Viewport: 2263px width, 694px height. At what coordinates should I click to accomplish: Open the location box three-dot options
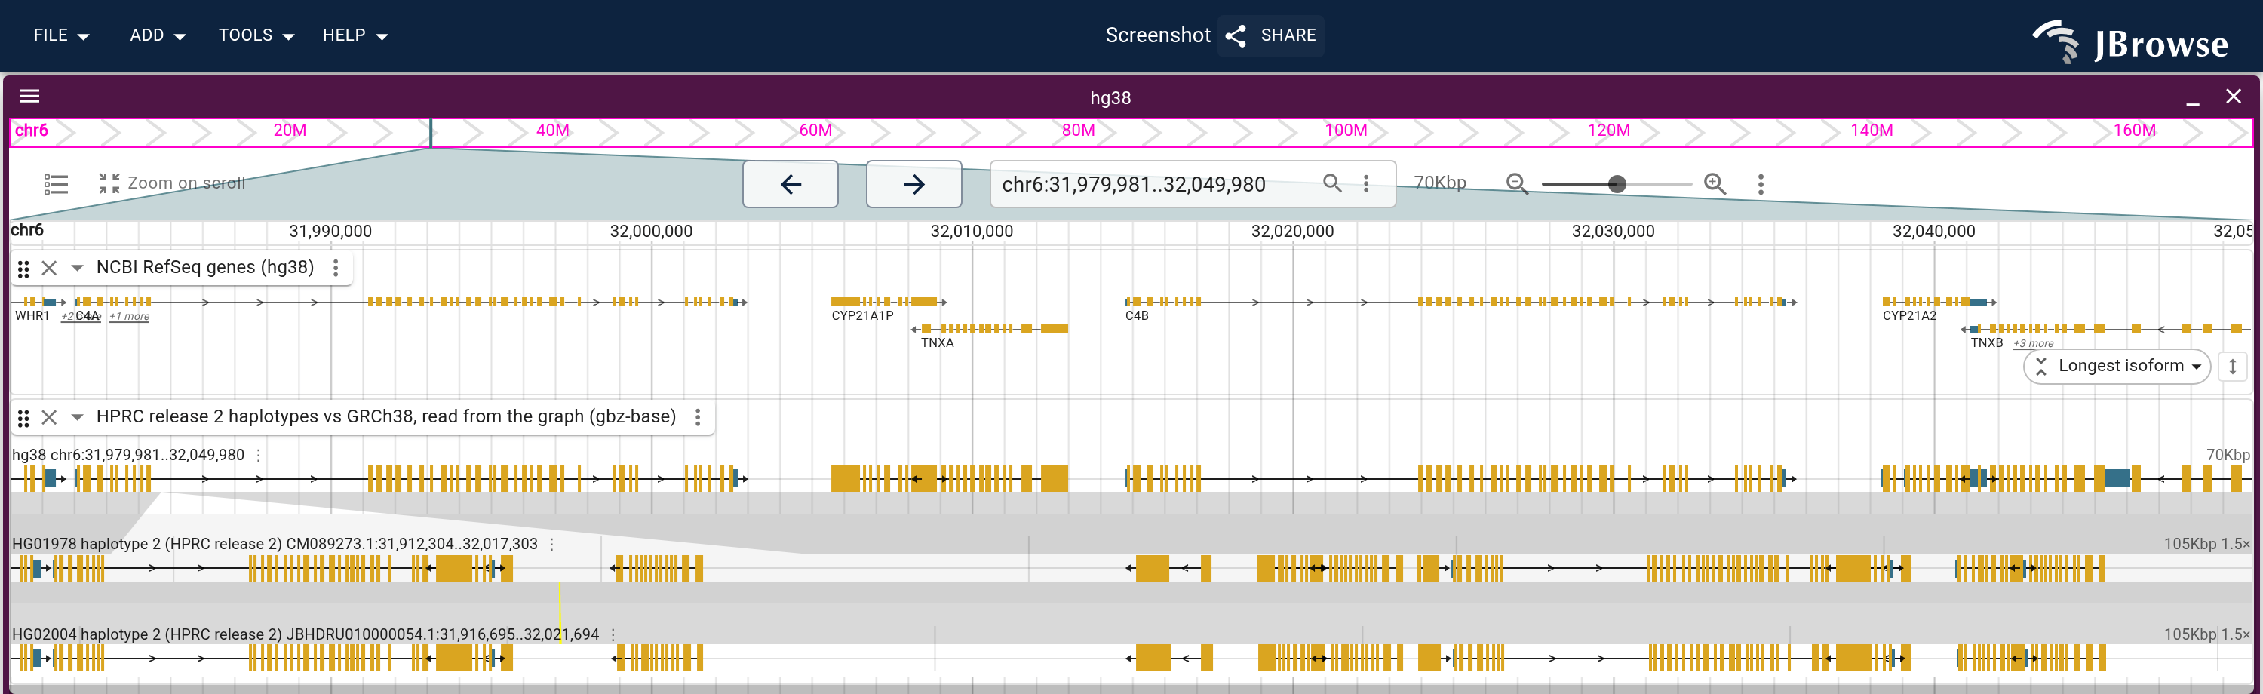coord(1365,183)
